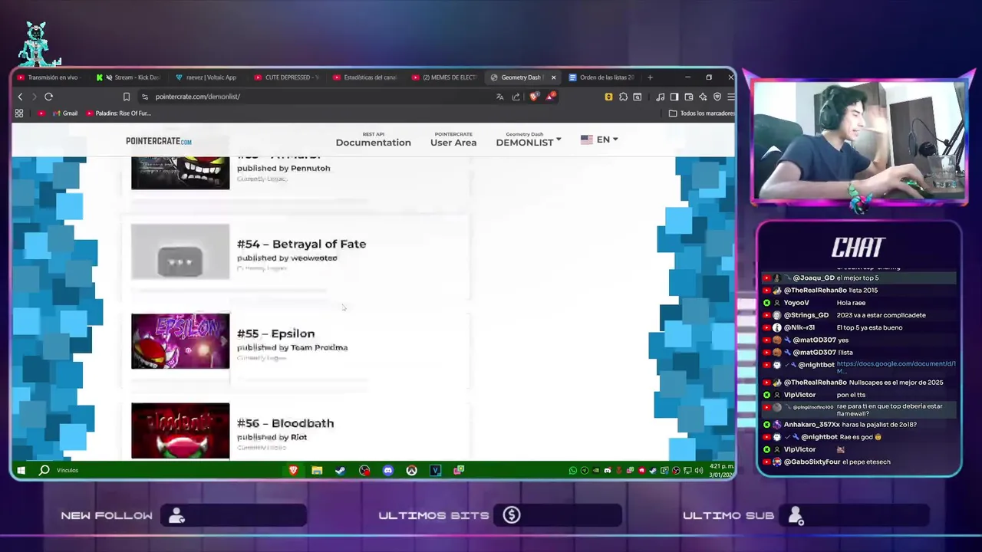The height and width of the screenshot is (552, 982).
Task: Open a new browser tab
Action: point(650,77)
